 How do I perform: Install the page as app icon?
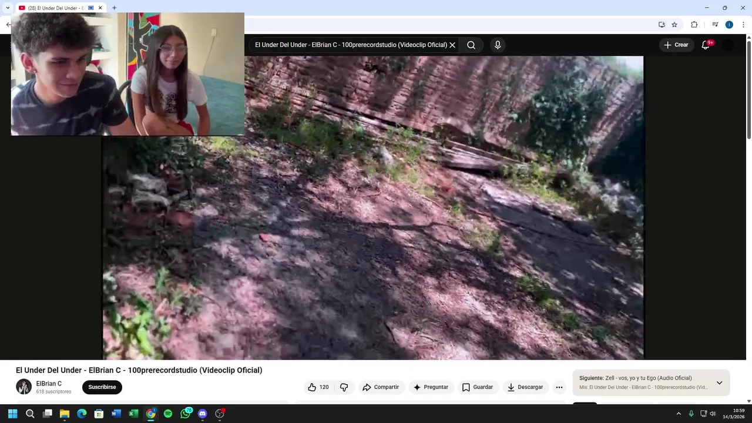pos(662,25)
